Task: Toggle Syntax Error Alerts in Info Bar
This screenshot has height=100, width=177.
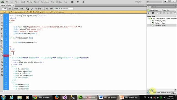Action: [x=2, y=49]
